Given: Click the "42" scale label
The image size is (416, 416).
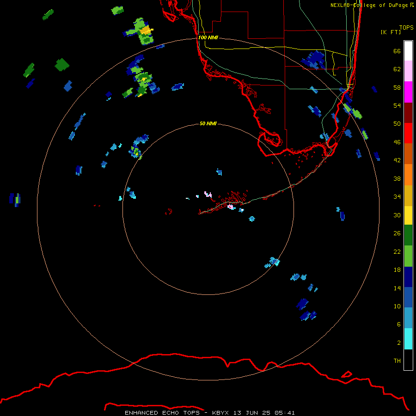Looking at the screenshot, I should coord(397,160).
